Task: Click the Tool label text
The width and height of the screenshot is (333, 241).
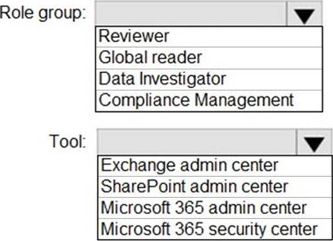Action: point(68,141)
